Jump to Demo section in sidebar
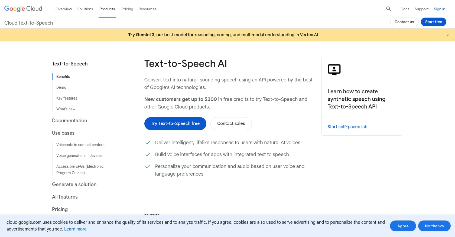The image size is (455, 237). (x=61, y=87)
